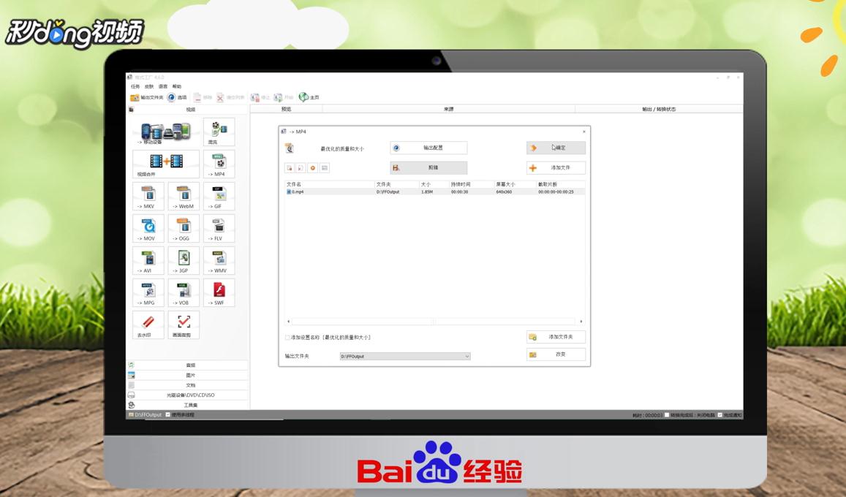Choose the -> MPG conversion icon
Screen dimensions: 846x497
pos(148,292)
